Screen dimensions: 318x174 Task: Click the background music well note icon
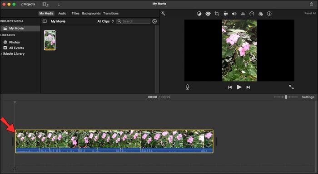click(x=15, y=168)
